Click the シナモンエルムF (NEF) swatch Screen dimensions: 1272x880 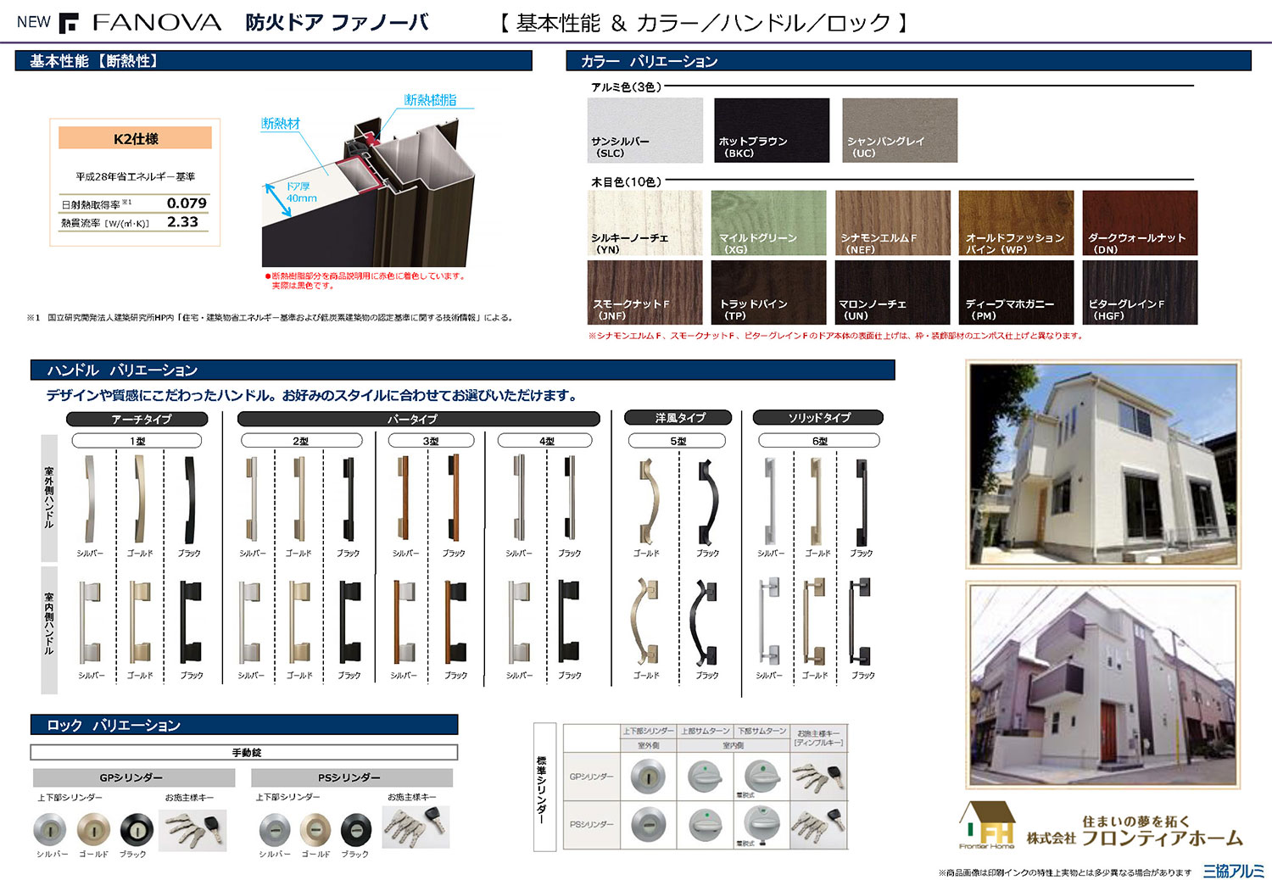(x=893, y=223)
